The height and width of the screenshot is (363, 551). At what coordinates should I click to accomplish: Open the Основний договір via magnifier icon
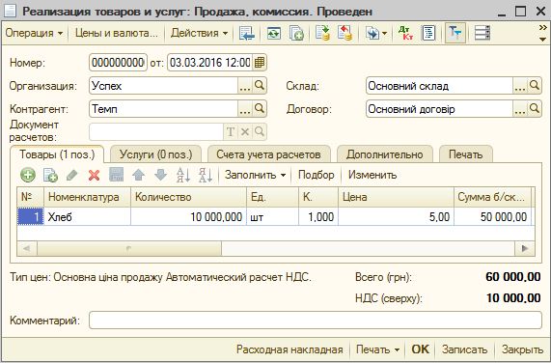pyautogui.click(x=535, y=109)
